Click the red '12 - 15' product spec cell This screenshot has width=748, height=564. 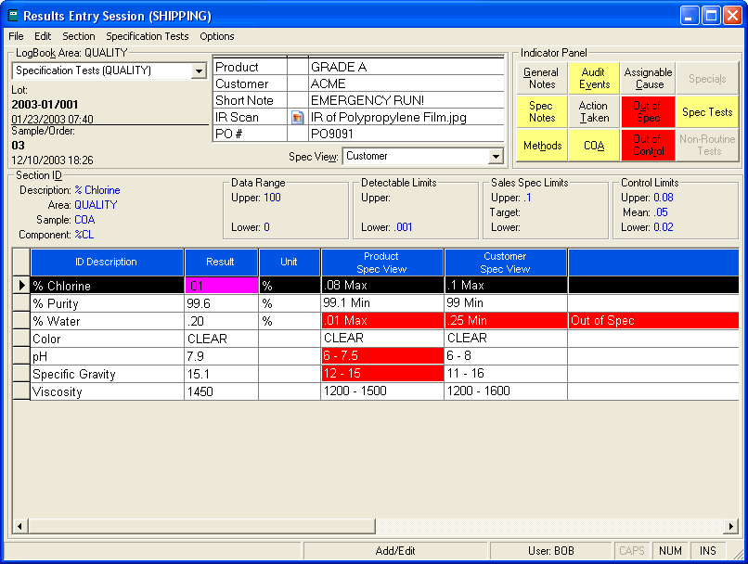382,373
